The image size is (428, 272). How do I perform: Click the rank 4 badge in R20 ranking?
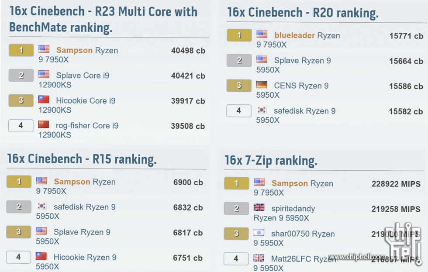click(238, 111)
